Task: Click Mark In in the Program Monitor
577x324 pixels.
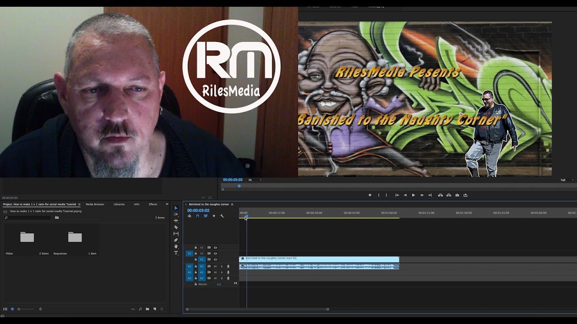Action: (x=379, y=195)
